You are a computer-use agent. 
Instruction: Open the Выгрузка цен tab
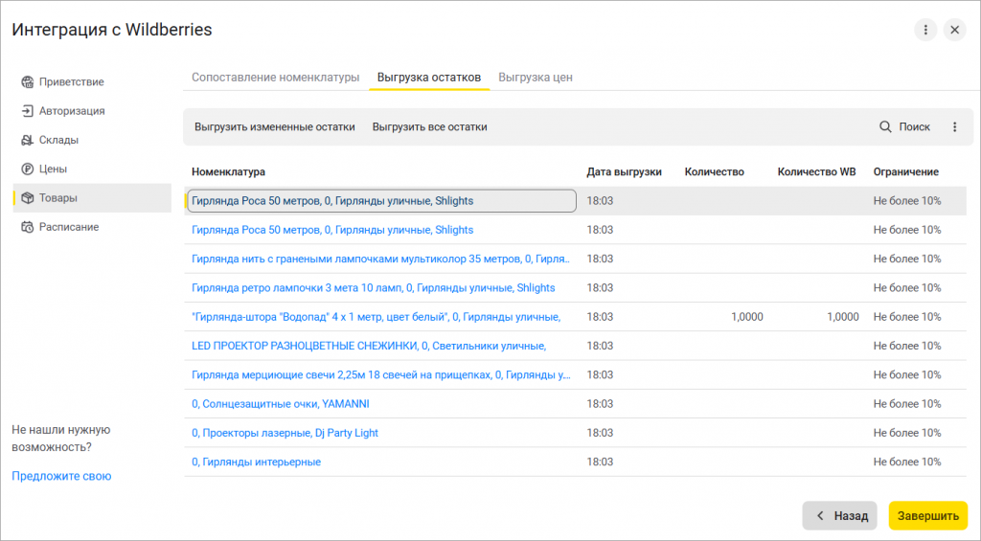(x=536, y=78)
